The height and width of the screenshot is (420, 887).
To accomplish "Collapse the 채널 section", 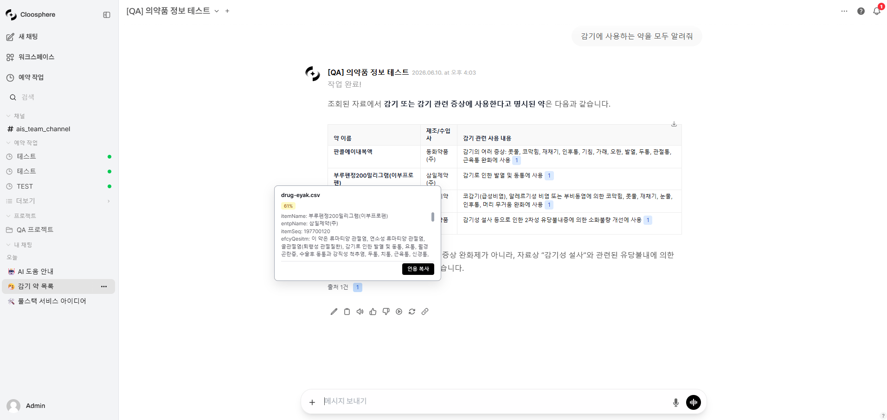I will pyautogui.click(x=16, y=116).
